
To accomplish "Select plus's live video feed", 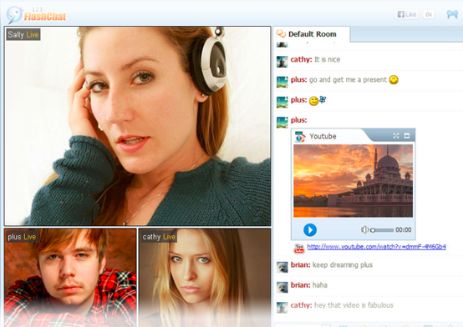I will point(70,277).
